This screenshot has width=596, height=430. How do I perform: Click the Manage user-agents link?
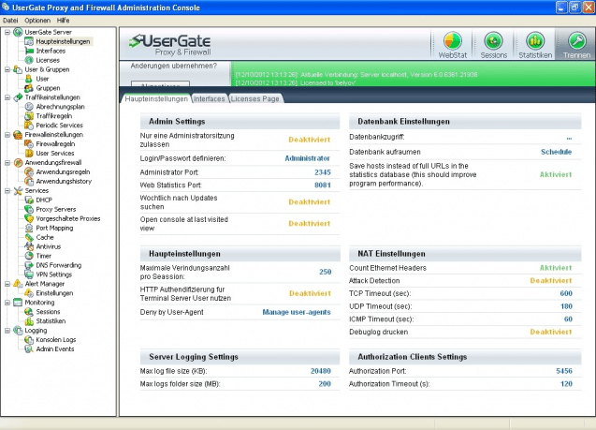297,312
